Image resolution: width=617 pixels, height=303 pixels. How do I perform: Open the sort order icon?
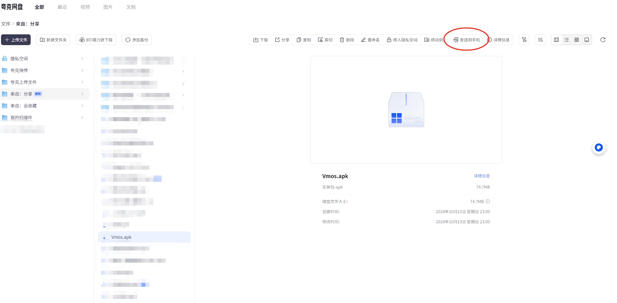[x=540, y=40]
